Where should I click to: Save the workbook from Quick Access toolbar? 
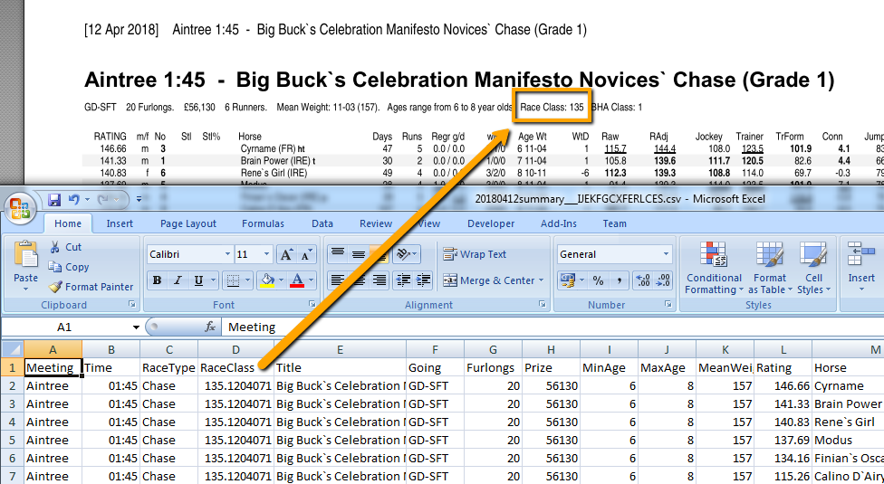click(x=54, y=199)
